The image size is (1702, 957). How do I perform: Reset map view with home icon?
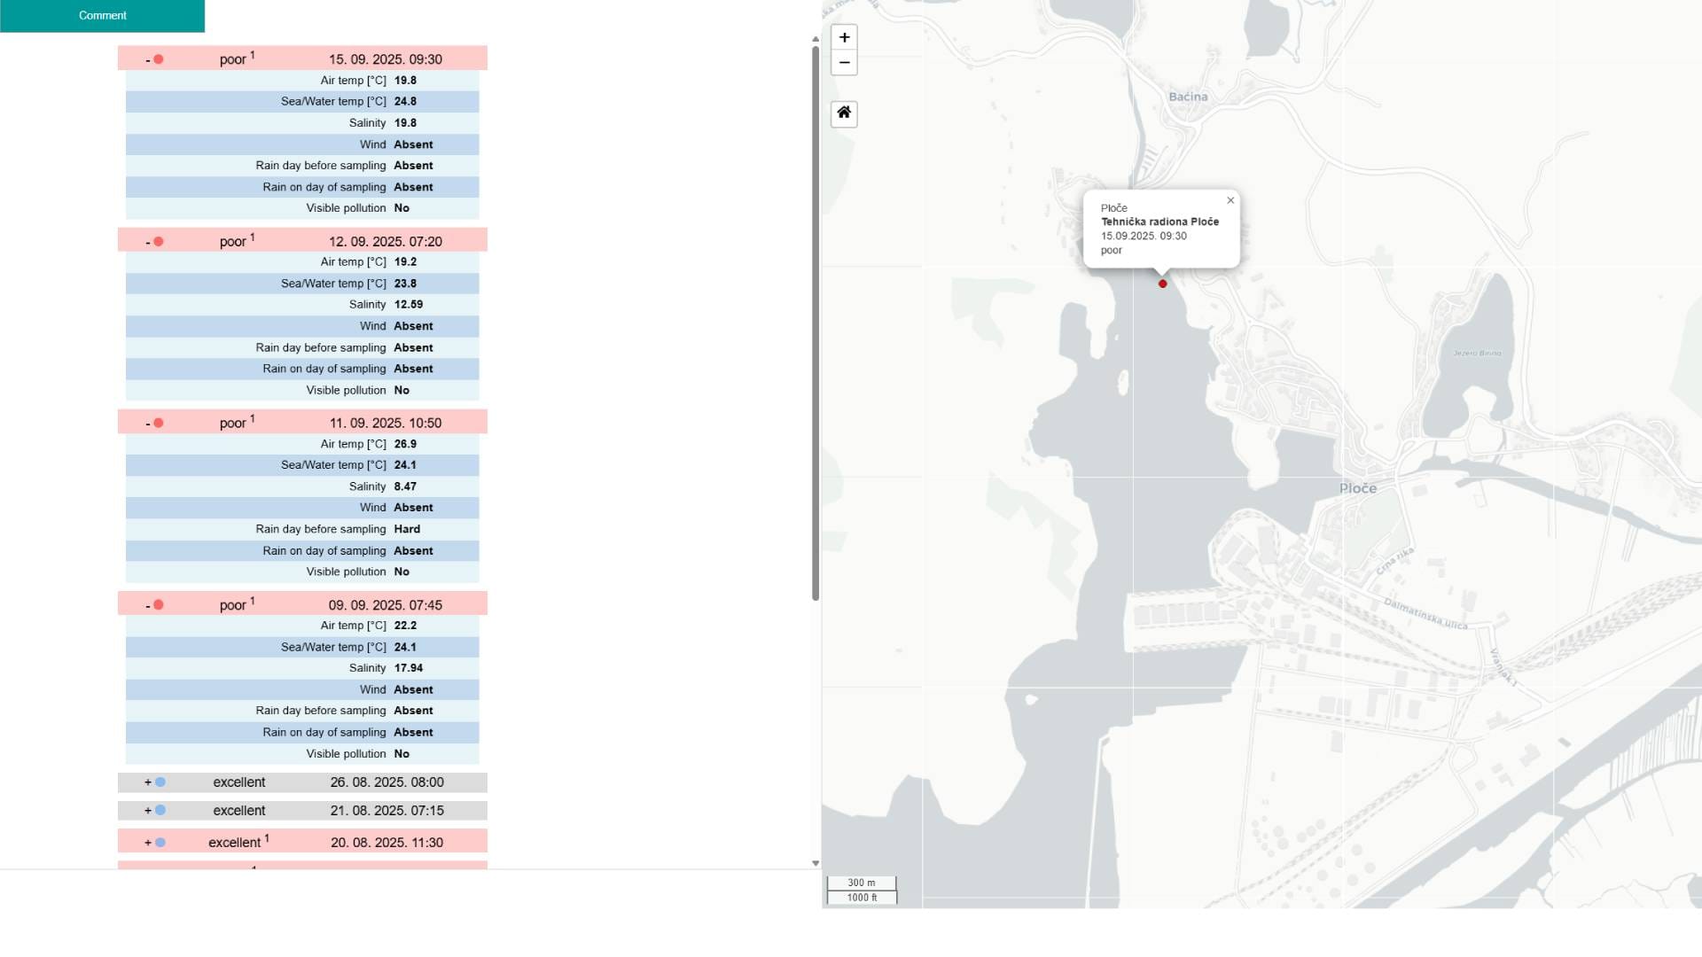(x=844, y=113)
